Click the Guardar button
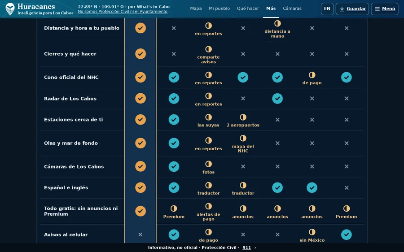Image resolution: width=404 pixels, height=252 pixels. point(352,9)
